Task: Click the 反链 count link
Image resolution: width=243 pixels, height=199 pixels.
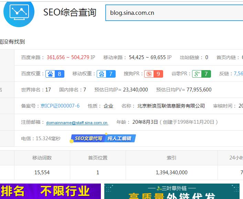Action: point(238,74)
